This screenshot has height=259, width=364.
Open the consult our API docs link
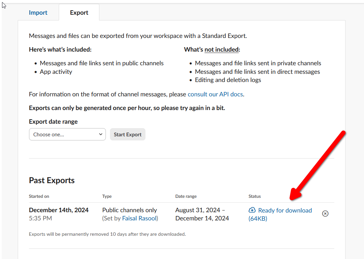tap(215, 94)
